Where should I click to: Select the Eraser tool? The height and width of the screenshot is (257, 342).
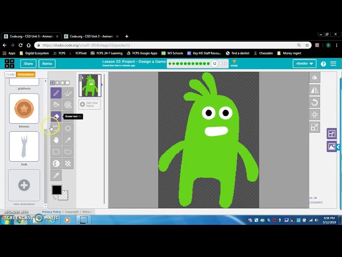tap(56, 117)
